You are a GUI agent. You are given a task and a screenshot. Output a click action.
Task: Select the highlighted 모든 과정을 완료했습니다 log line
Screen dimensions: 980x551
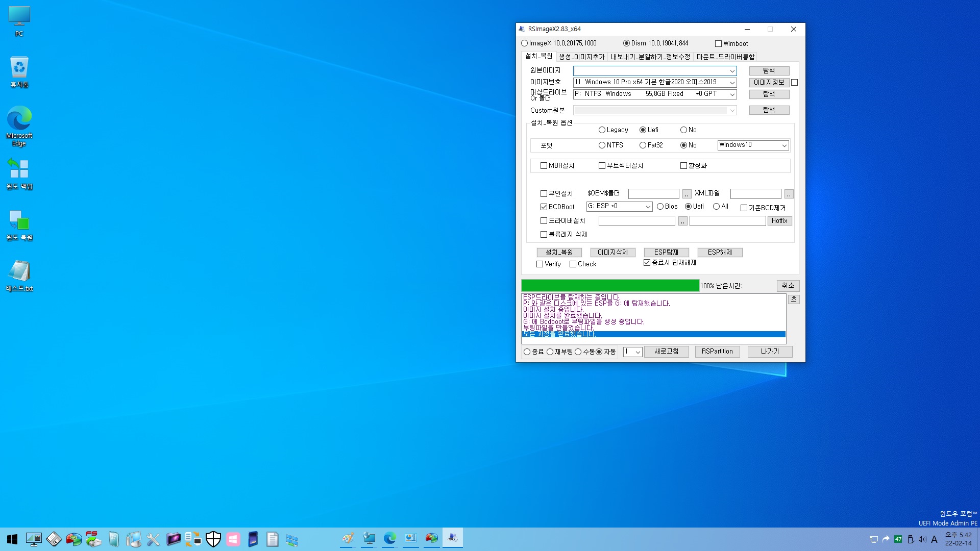pyautogui.click(x=653, y=334)
